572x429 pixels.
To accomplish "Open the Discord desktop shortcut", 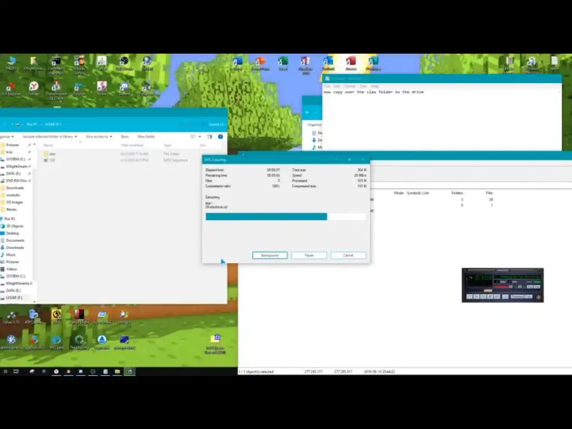I will click(125, 89).
